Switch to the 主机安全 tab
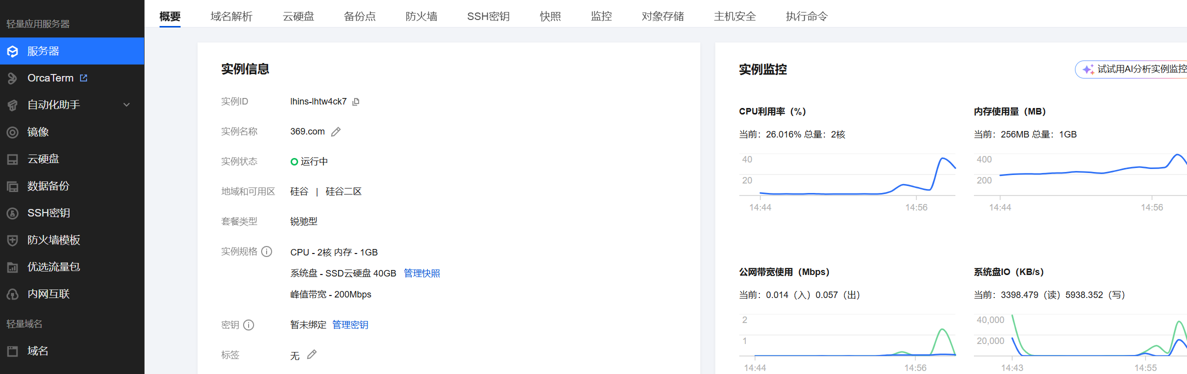 735,16
